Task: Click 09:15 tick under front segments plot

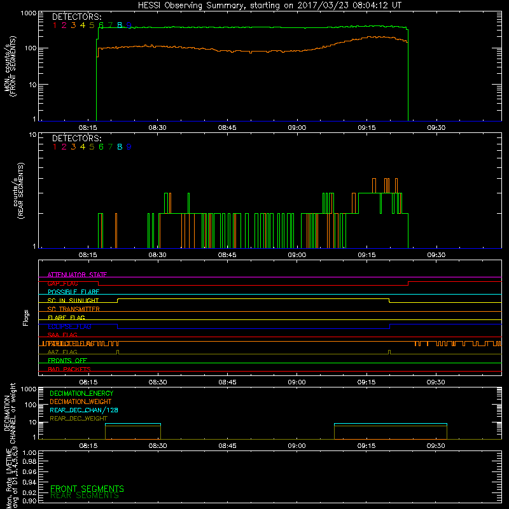Action: tap(366, 128)
